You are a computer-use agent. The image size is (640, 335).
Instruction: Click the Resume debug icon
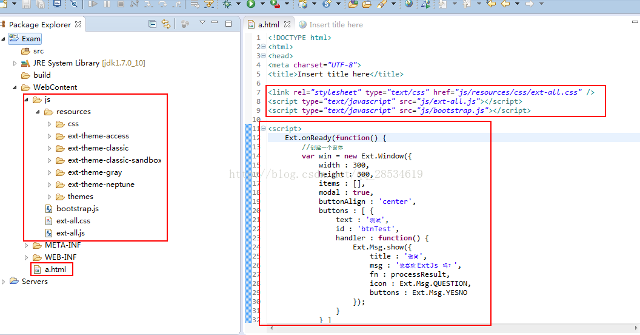click(x=93, y=4)
